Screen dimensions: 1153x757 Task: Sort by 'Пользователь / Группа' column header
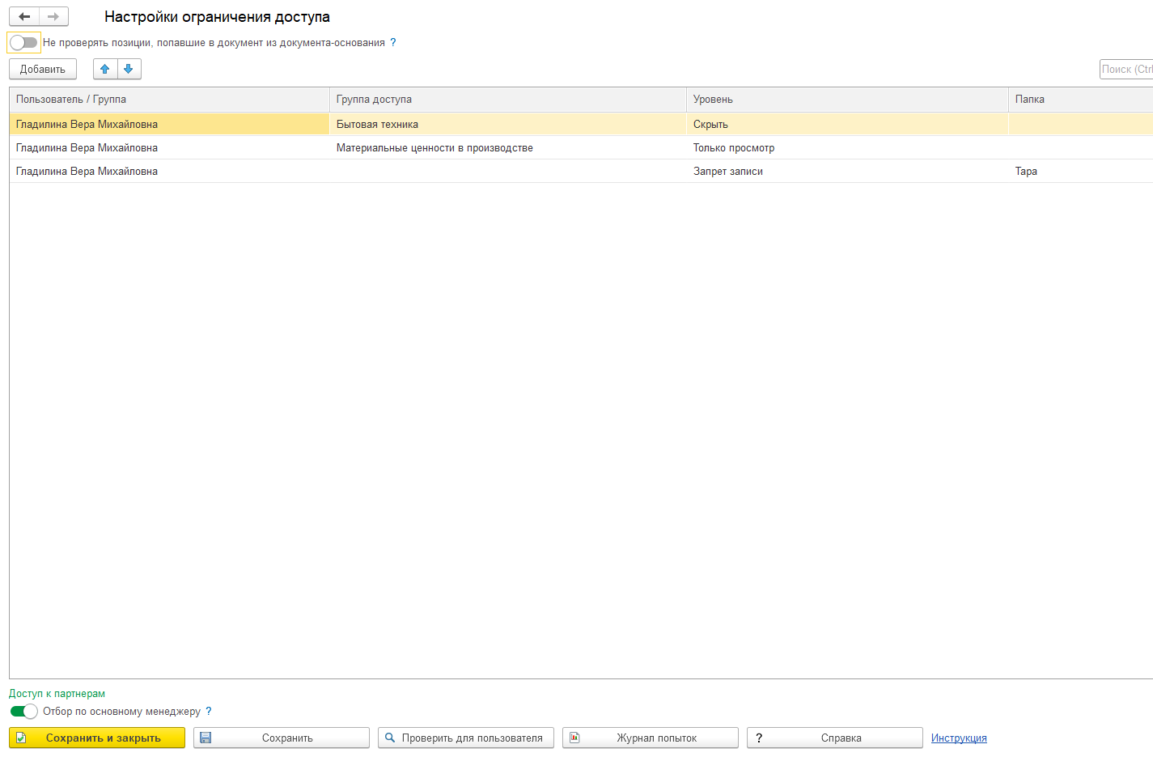point(170,100)
